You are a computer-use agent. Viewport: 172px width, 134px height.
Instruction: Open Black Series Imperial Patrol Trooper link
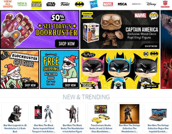coord(44,128)
